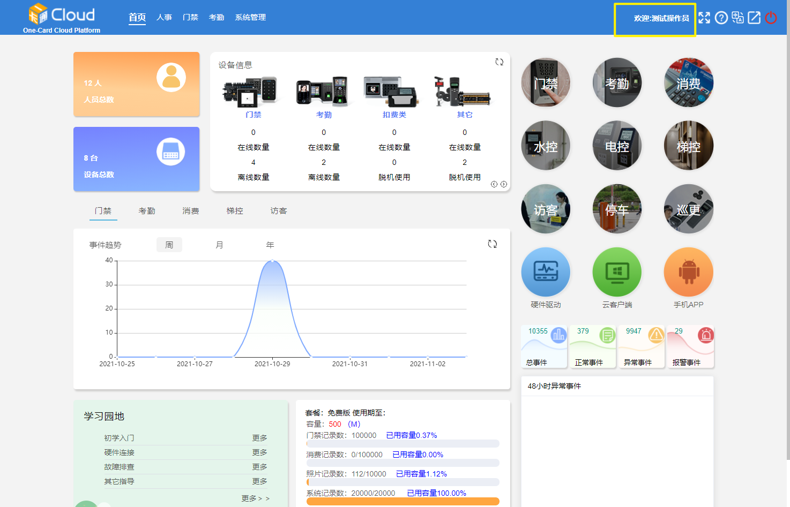Click the 系统记录数 orange progress bar

tap(403, 502)
